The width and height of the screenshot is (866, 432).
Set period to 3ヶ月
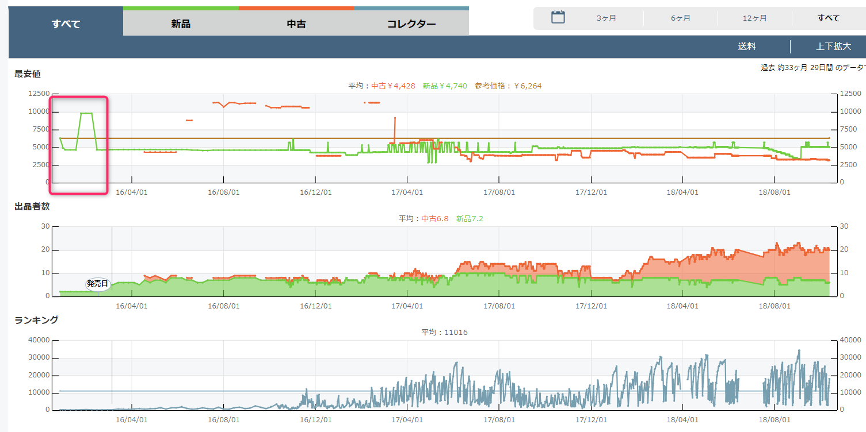[606, 18]
